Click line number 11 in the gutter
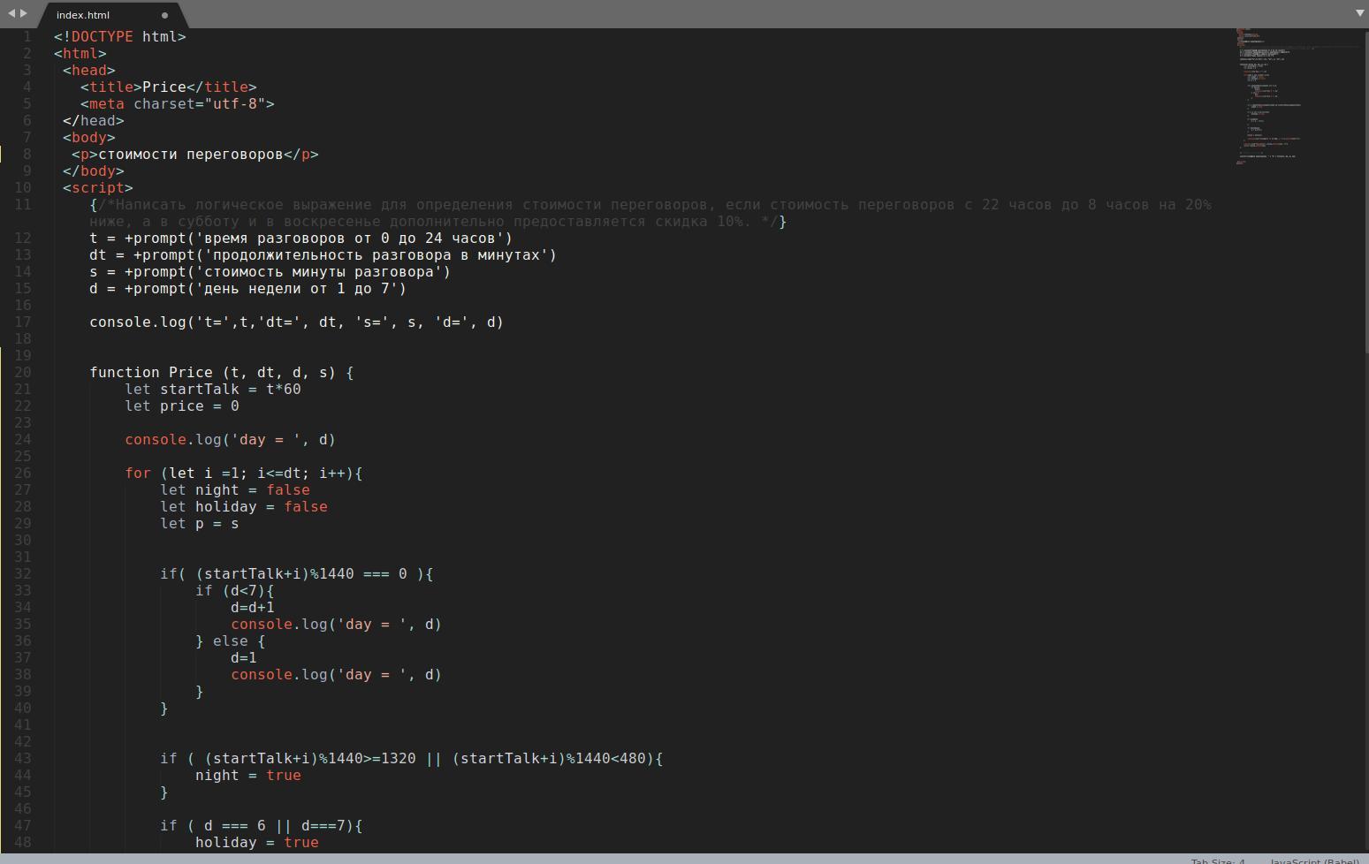The image size is (1369, 864). (22, 204)
